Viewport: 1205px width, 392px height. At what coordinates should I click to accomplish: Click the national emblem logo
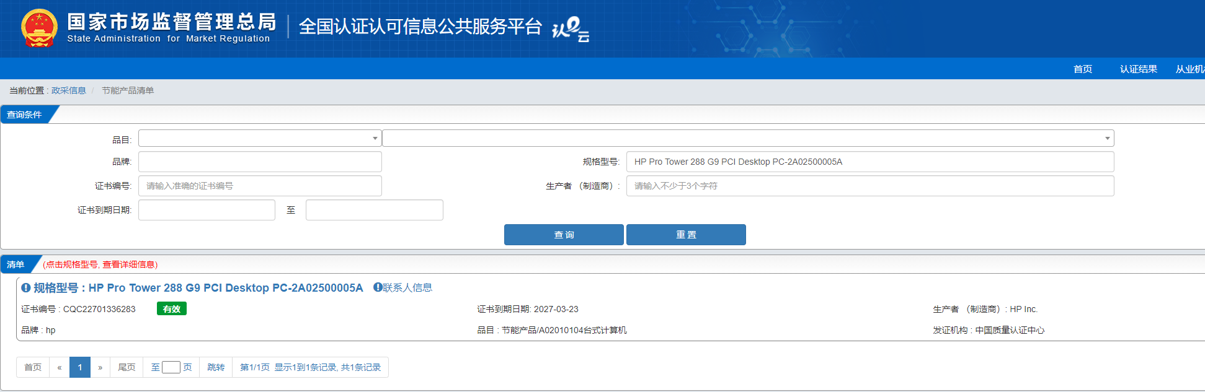click(39, 28)
